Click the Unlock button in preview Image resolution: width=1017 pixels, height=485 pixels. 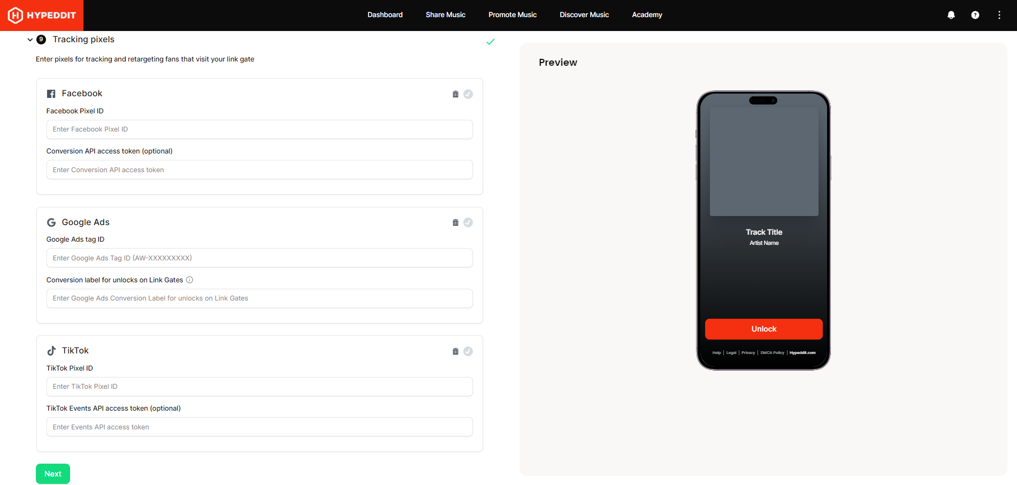tap(763, 329)
